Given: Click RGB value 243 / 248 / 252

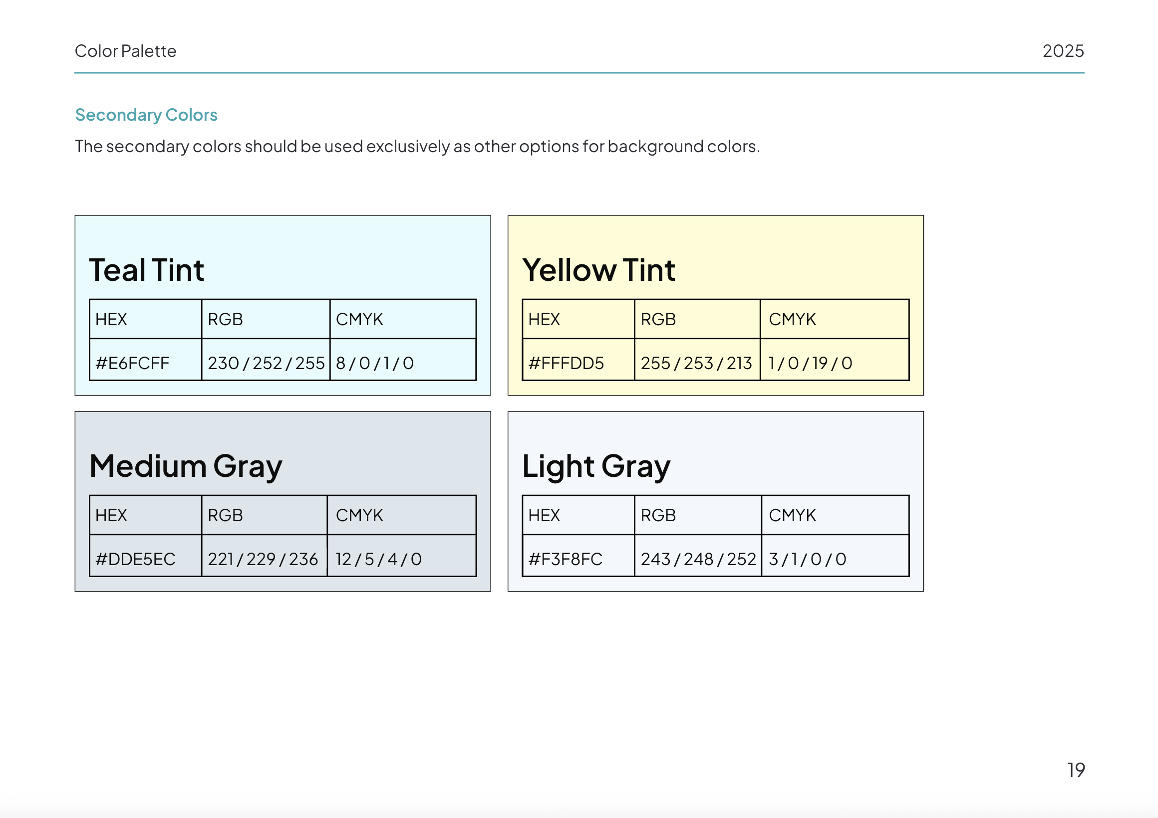Looking at the screenshot, I should pos(698,560).
